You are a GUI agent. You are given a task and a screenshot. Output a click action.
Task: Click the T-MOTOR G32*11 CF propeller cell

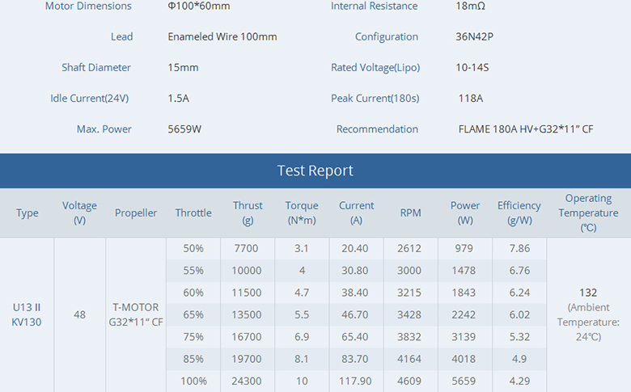[136, 314]
